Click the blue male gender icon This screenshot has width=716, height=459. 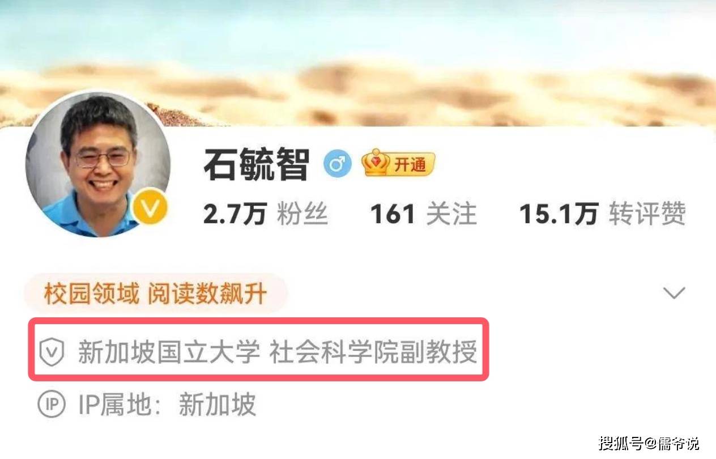point(337,165)
